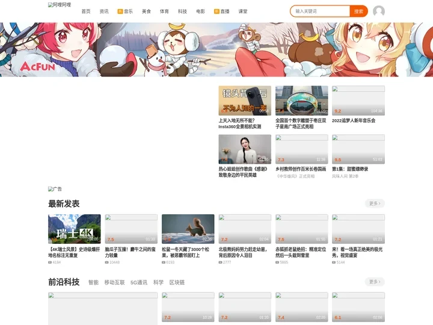Open the squirrel in snow thumbnail
This screenshot has width=433, height=325.
click(x=188, y=229)
